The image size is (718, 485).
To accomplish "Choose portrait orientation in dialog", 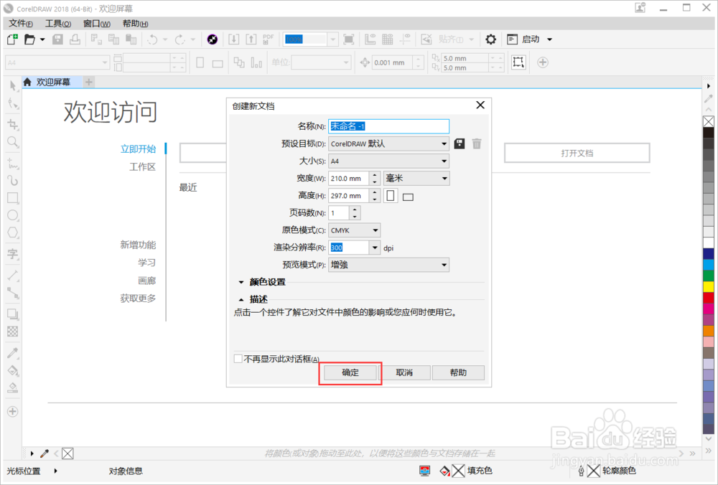I will (x=391, y=196).
